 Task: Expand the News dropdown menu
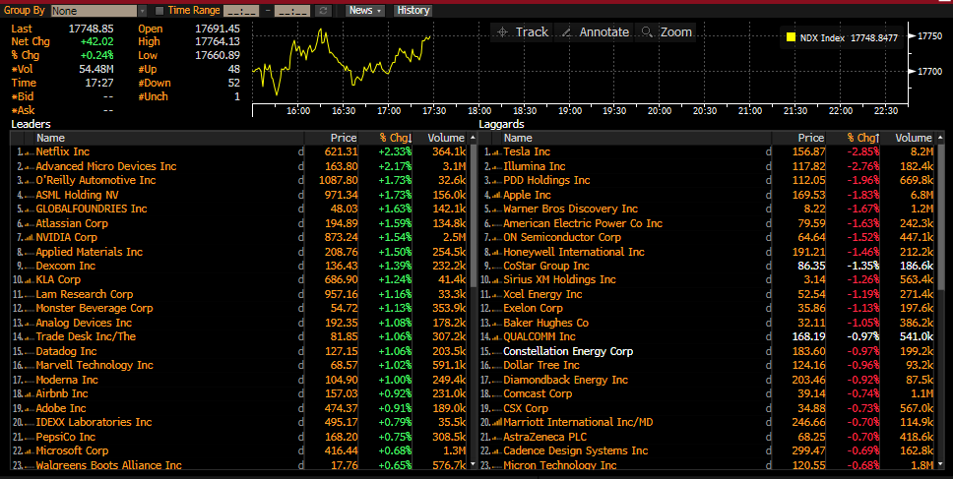(x=366, y=10)
